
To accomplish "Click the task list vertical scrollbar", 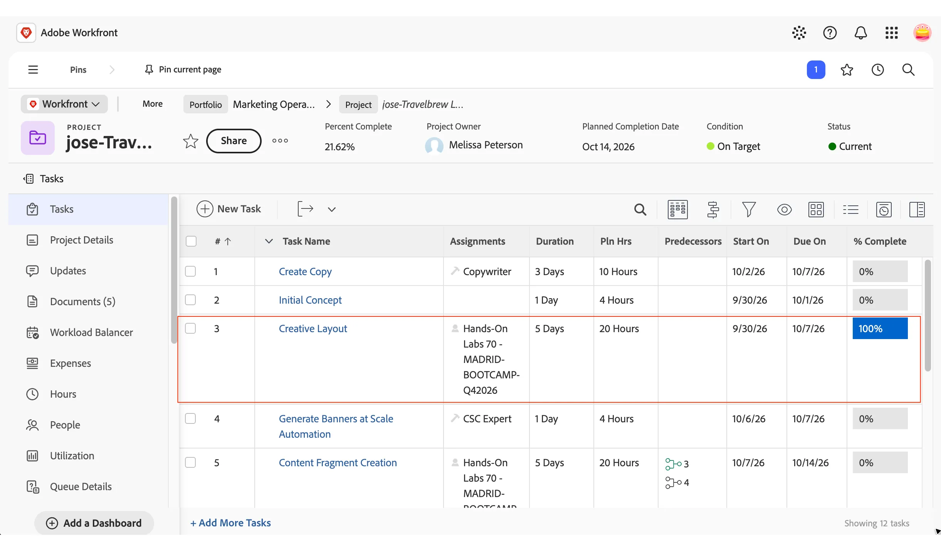I will 928,316.
